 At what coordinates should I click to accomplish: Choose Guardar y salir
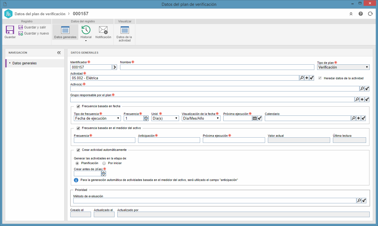pyautogui.click(x=32, y=27)
